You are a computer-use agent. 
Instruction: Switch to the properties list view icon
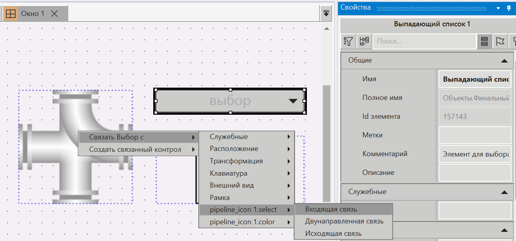484,41
